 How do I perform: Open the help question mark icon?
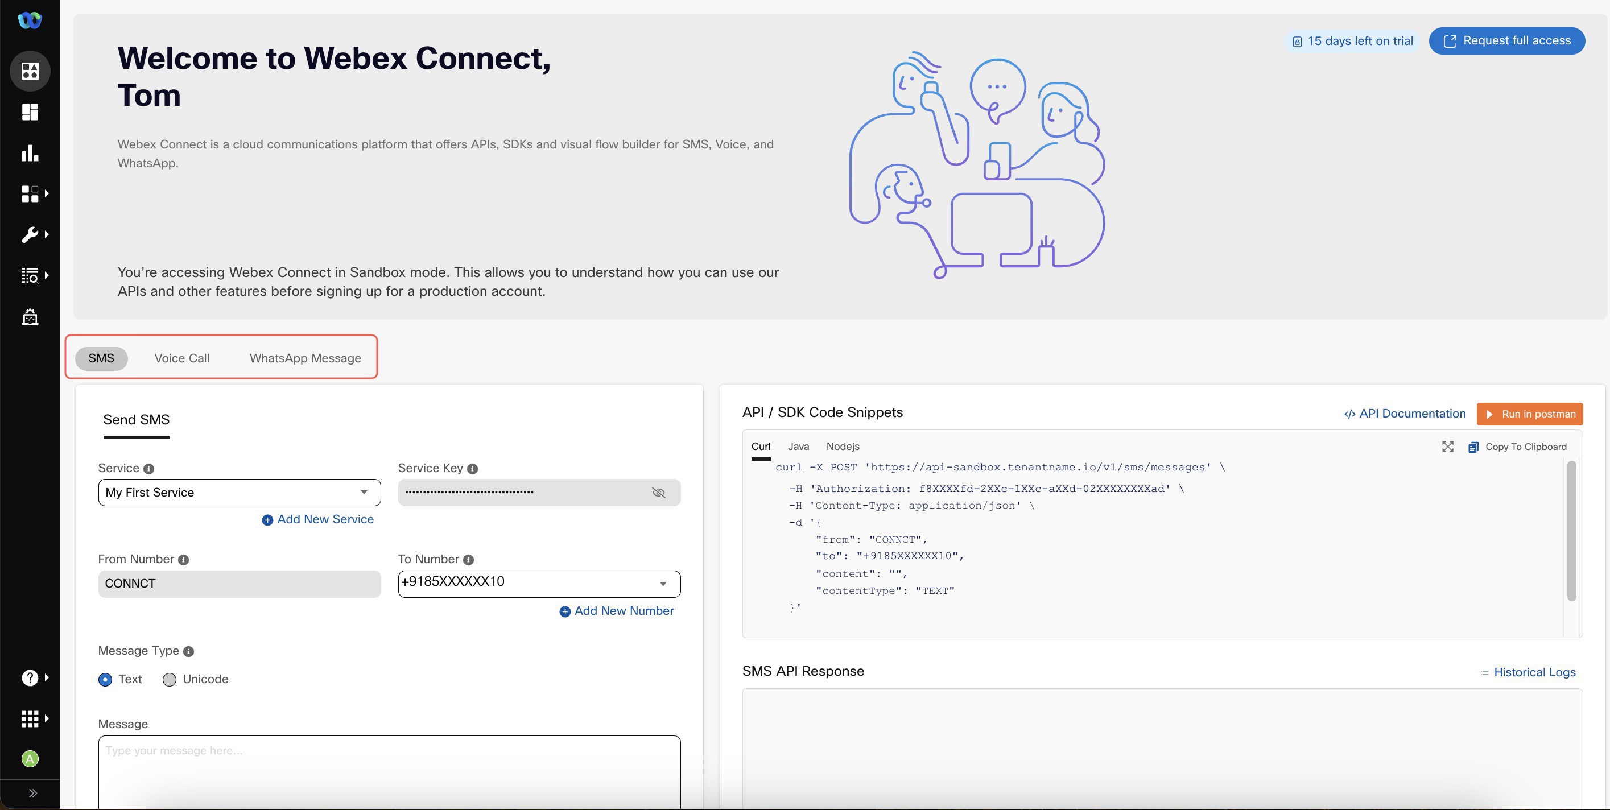point(30,677)
